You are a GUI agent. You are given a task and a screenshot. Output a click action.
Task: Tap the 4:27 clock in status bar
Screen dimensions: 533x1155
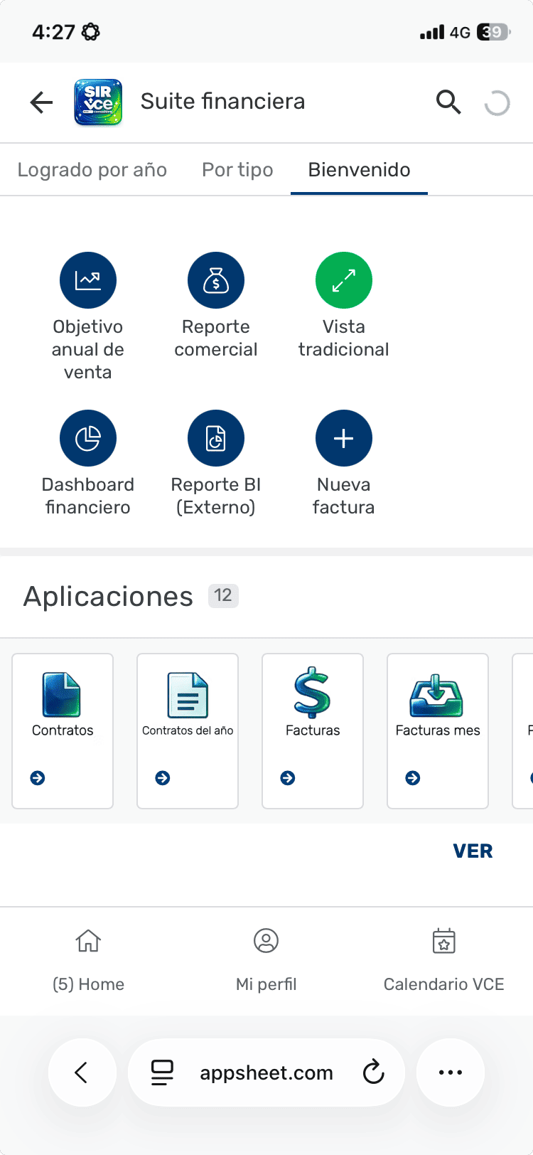(x=53, y=32)
